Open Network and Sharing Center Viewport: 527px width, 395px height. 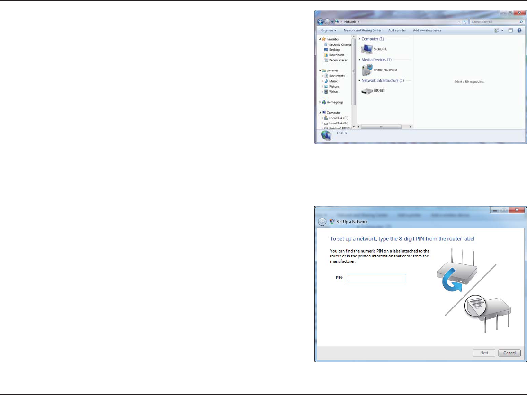coord(362,30)
